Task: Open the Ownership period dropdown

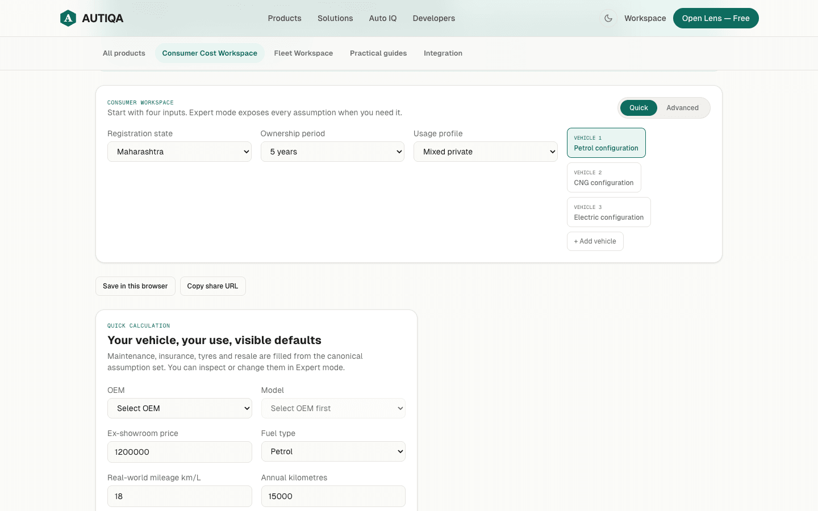Action: (x=332, y=152)
